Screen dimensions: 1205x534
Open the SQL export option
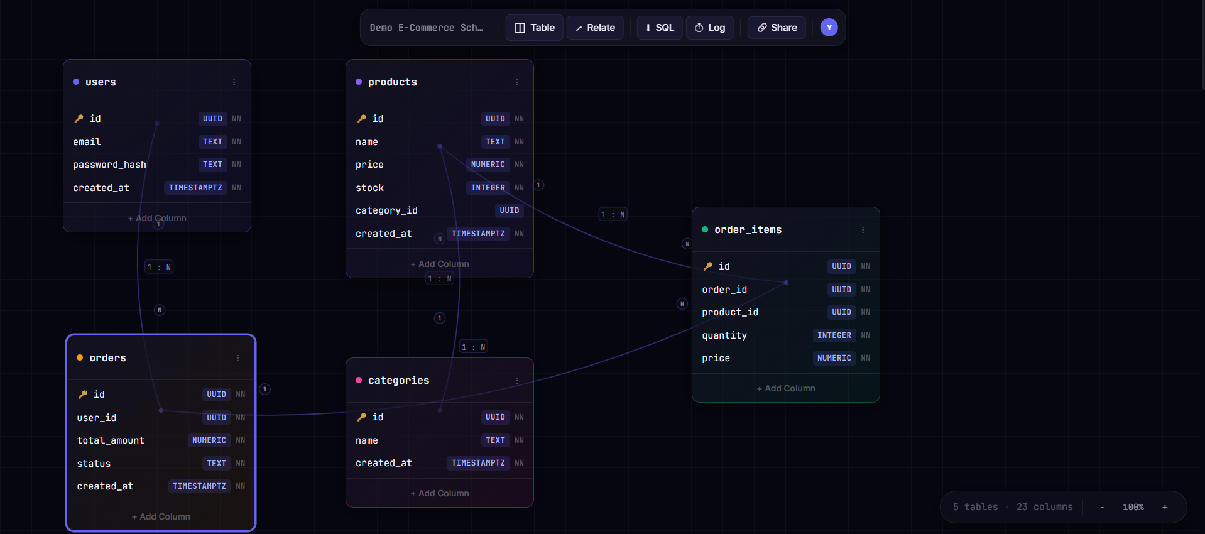[660, 28]
